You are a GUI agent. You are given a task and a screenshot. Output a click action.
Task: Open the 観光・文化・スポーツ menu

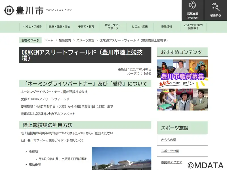tap(113, 27)
